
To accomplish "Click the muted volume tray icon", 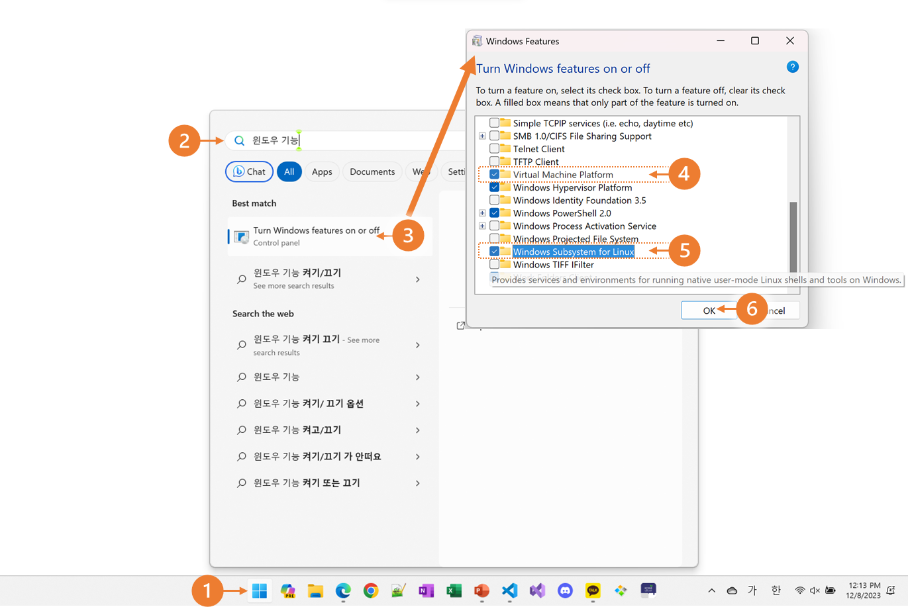I will (x=815, y=590).
